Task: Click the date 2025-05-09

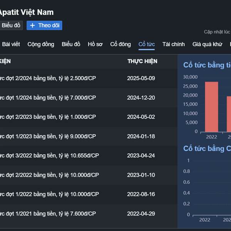Action: pyautogui.click(x=141, y=78)
